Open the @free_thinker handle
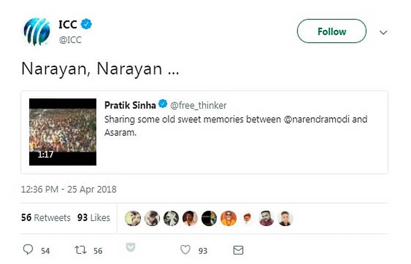411x264 pixels. tap(198, 106)
